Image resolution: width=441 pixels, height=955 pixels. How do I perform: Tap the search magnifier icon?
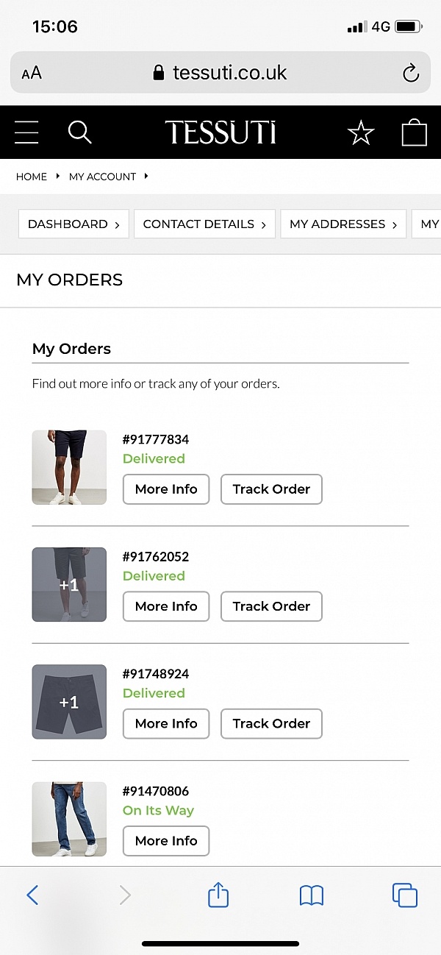[79, 132]
